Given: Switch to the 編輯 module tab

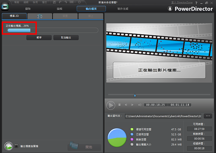Looking at the screenshot, I should point(59,9).
